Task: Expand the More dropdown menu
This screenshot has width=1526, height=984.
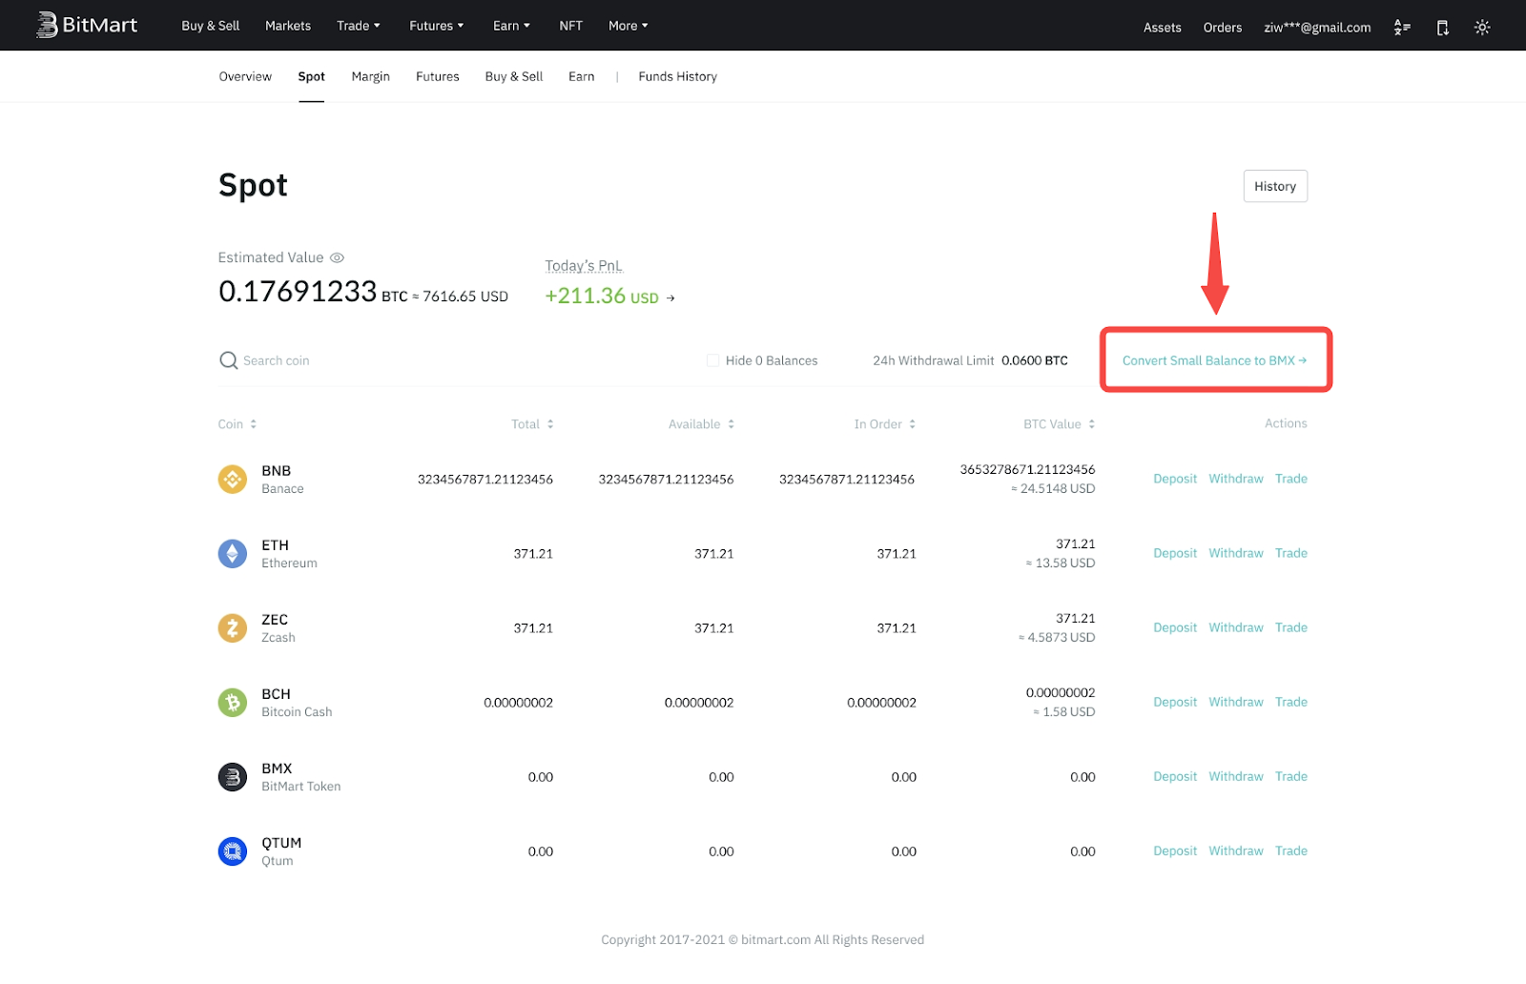Action: 629,26
